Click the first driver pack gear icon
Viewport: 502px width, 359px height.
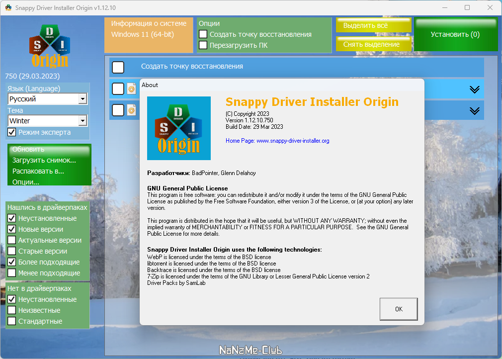click(132, 89)
